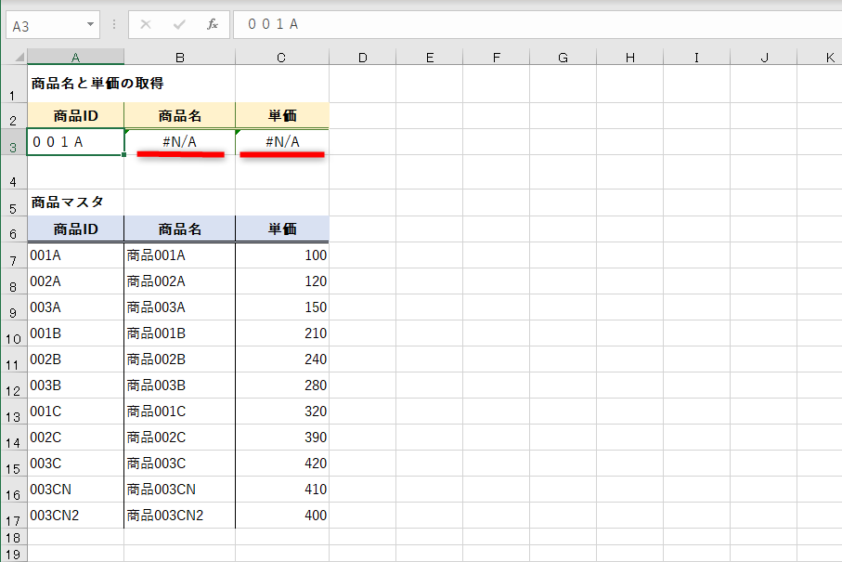842x562 pixels.
Task: Click row header 19
Action: (14, 555)
